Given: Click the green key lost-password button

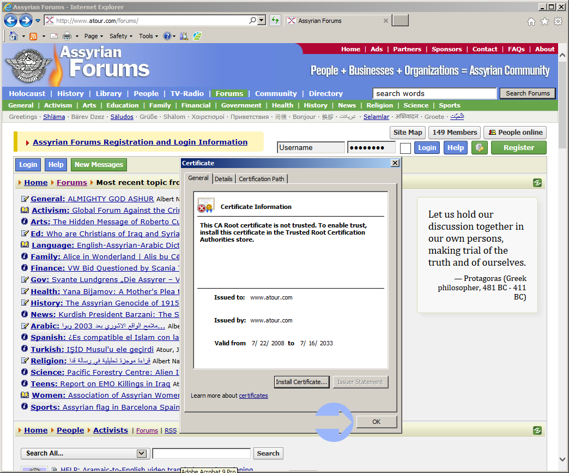Looking at the screenshot, I should 480,148.
